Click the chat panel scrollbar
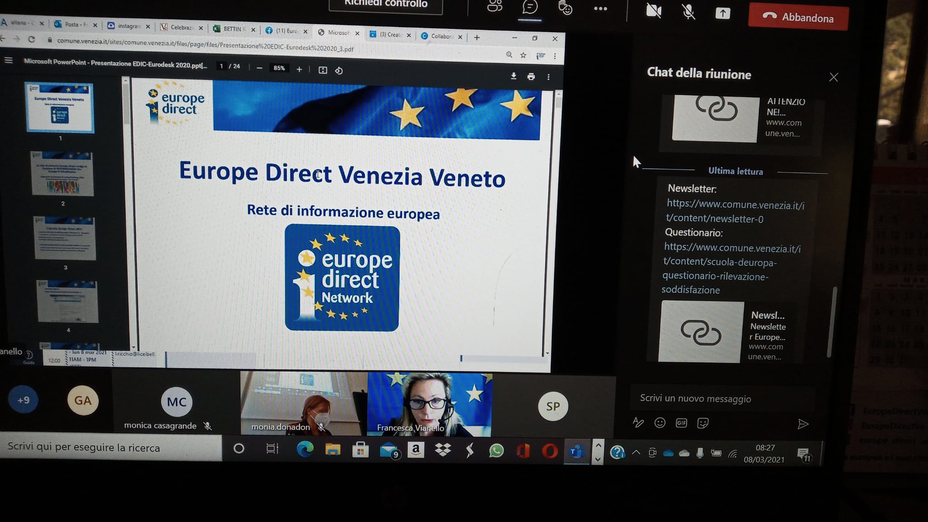Screen dimensions: 928x522 [x=832, y=322]
